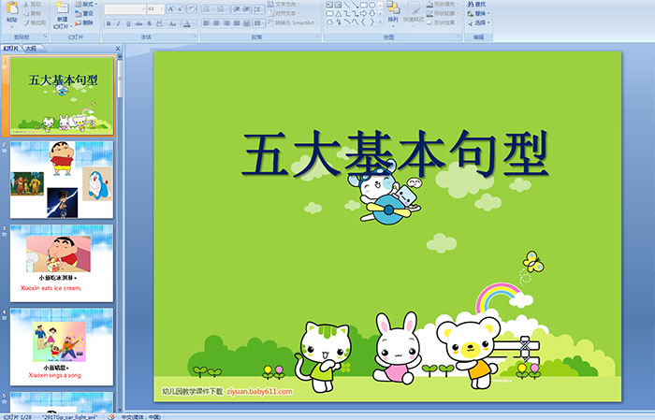Toggle align text right
Image resolution: width=655 pixels, height=420 pixels.
point(226,23)
